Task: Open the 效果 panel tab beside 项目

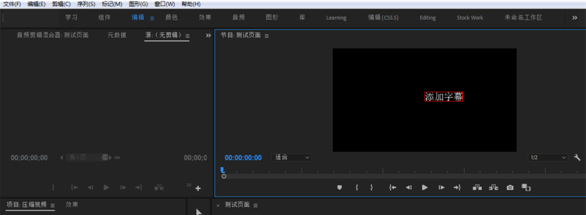Action: tap(71, 204)
